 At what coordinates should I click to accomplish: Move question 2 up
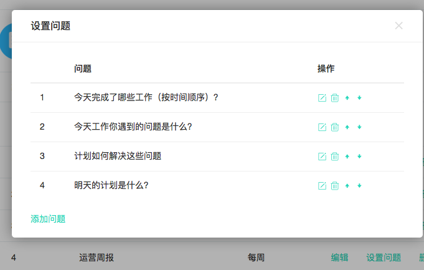coord(347,127)
